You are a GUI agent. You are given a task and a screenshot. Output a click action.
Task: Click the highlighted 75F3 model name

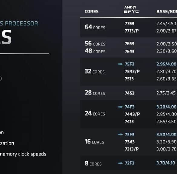tap(129, 64)
